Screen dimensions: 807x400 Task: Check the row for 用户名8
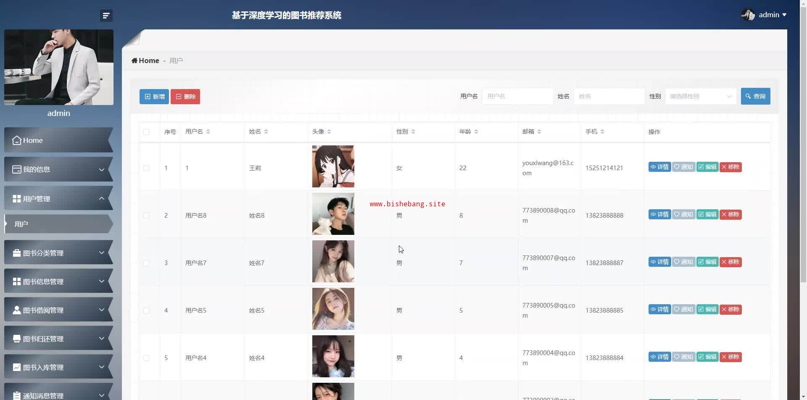click(146, 216)
